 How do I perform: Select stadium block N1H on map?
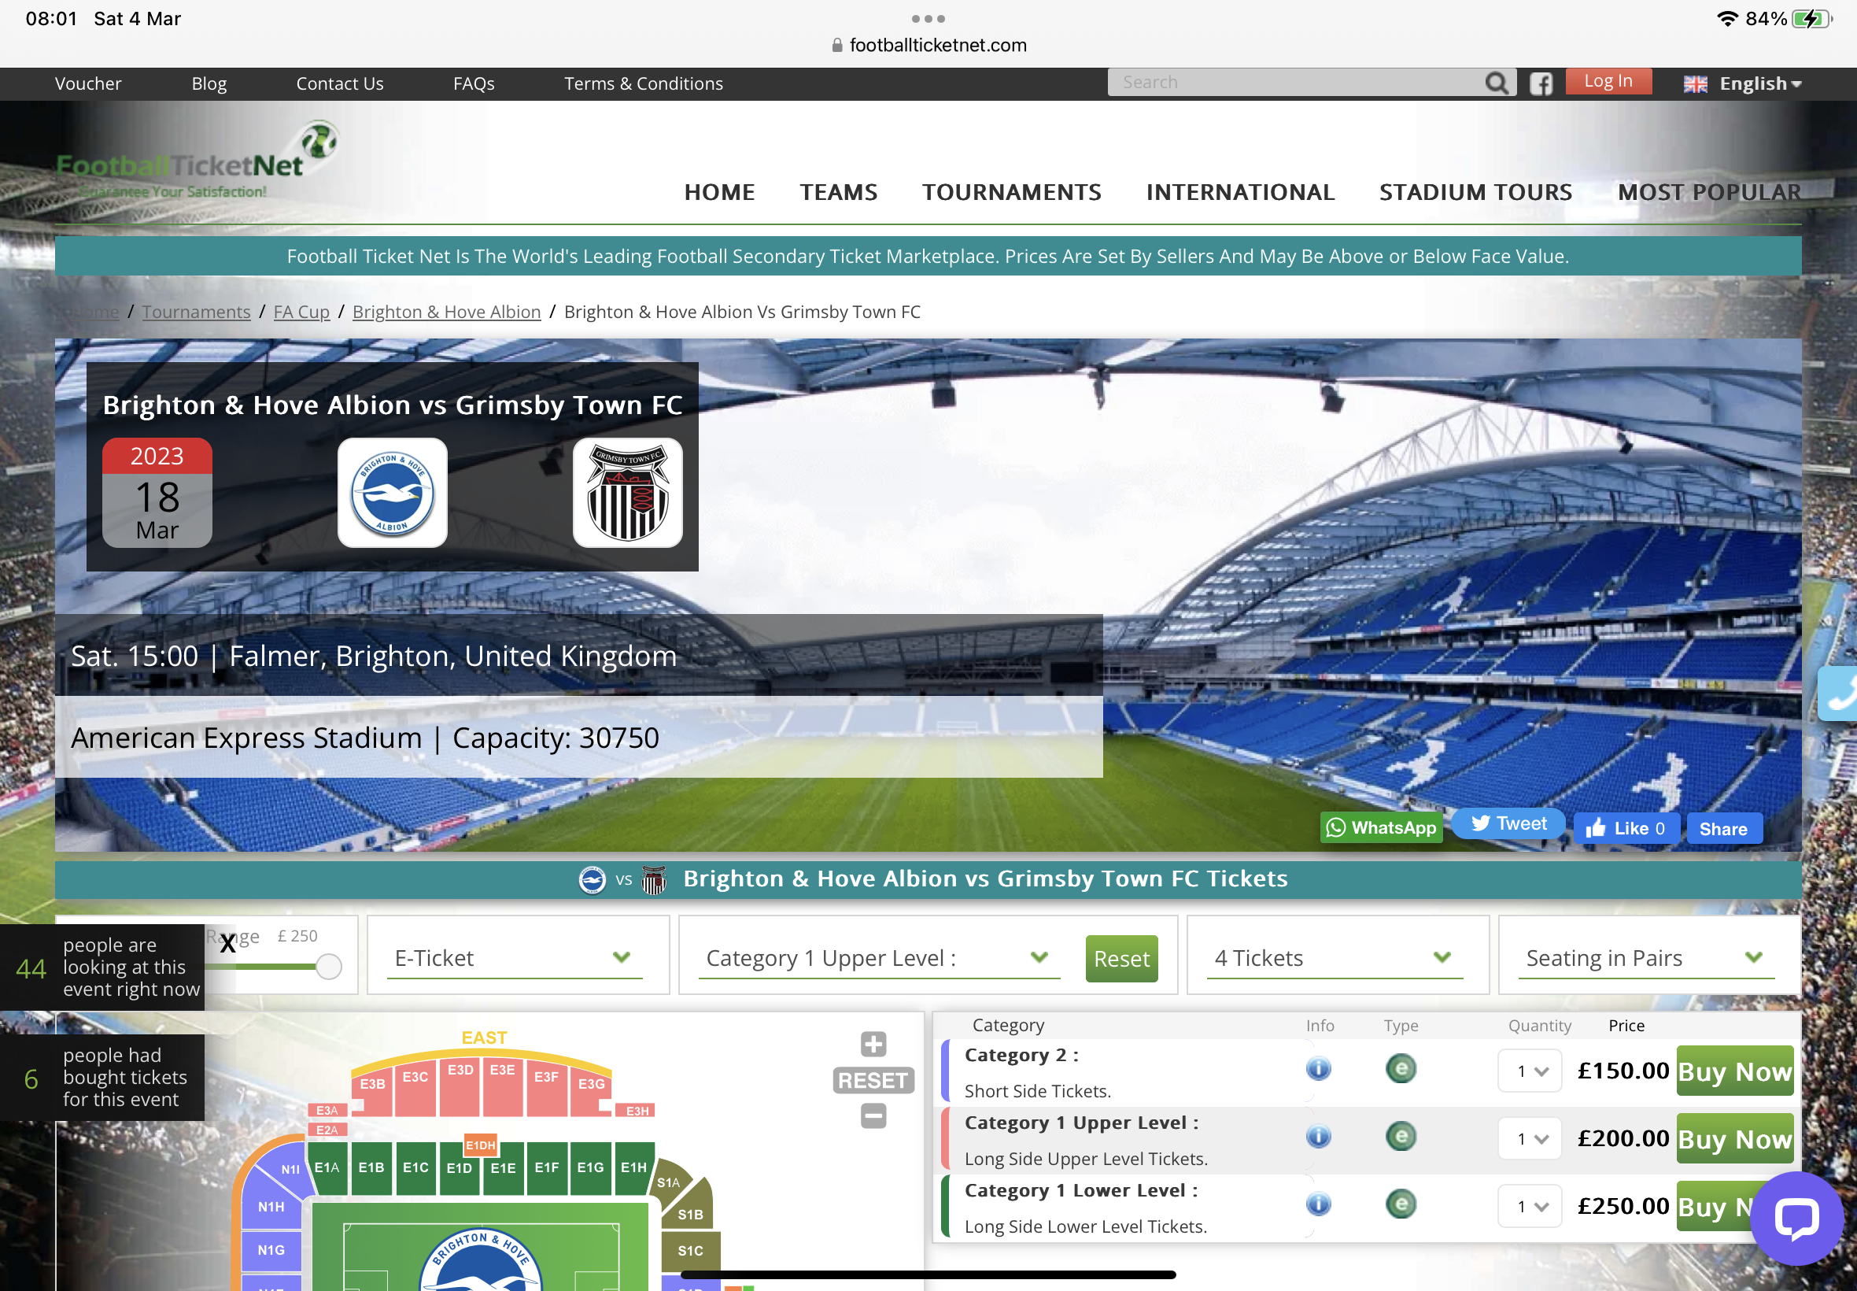click(x=271, y=1207)
